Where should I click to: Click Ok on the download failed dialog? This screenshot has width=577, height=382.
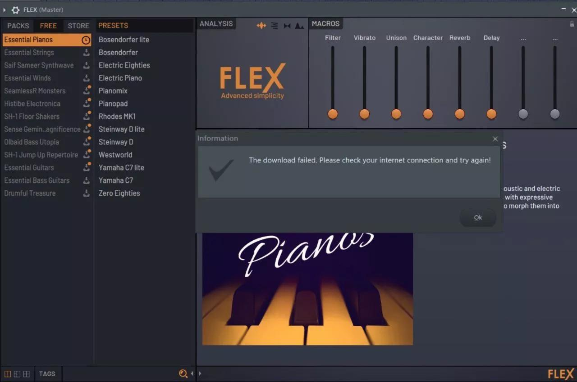[477, 217]
